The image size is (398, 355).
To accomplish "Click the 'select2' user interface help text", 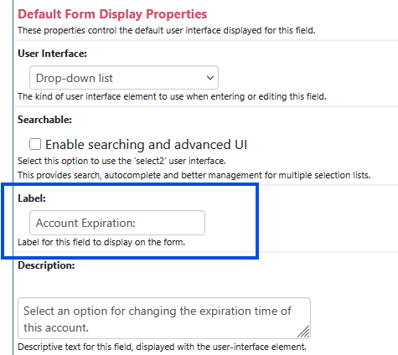I will click(x=121, y=161).
